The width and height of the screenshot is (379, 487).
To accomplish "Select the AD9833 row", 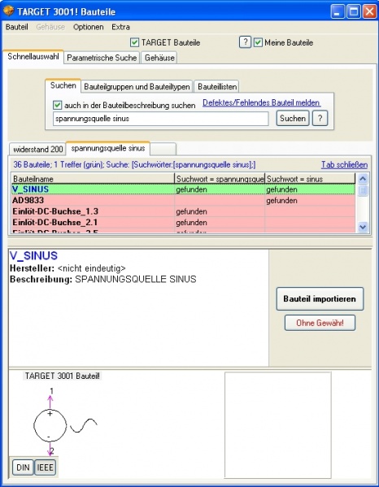I will [183, 201].
